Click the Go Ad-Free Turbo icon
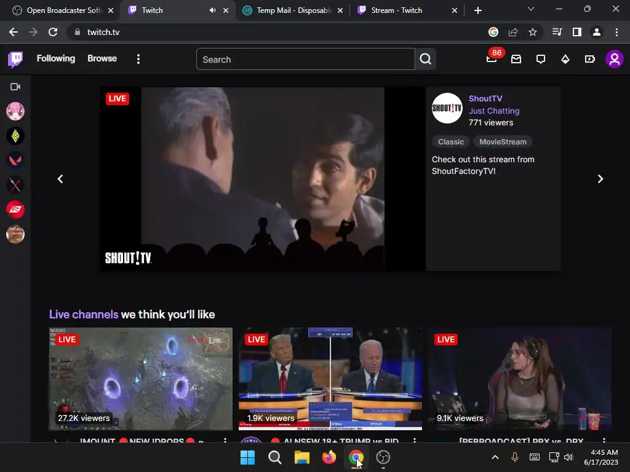Viewport: 630px width, 472px height. (590, 60)
